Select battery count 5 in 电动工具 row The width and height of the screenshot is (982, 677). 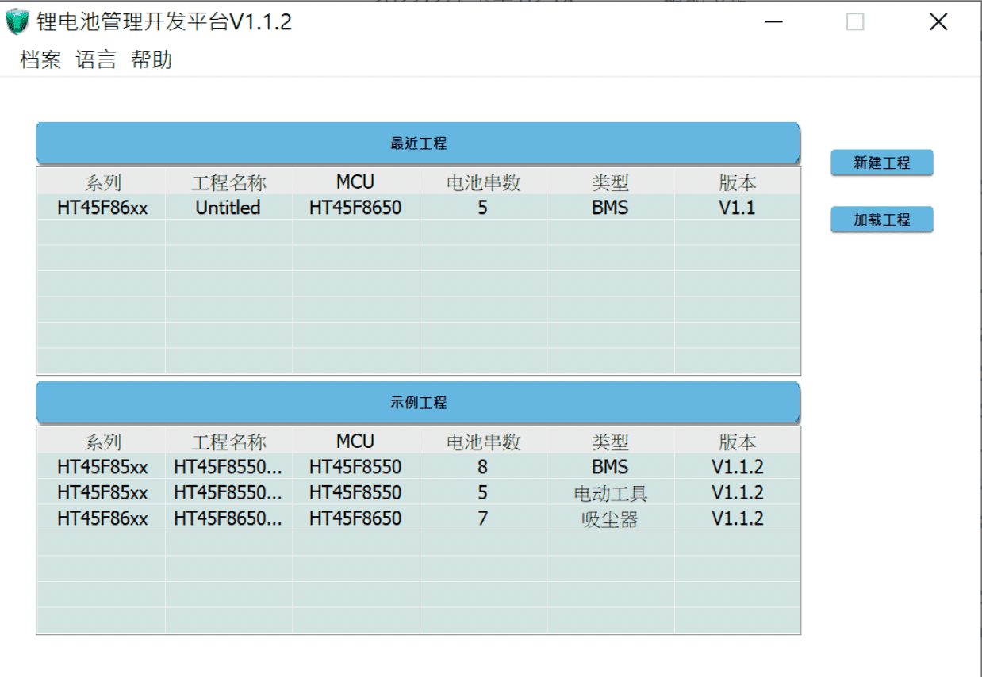pos(483,492)
